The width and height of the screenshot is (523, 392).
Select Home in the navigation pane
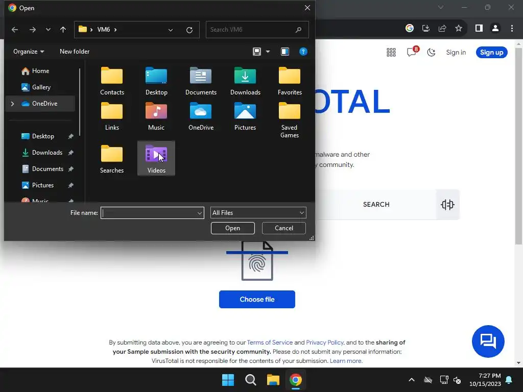click(x=35, y=71)
